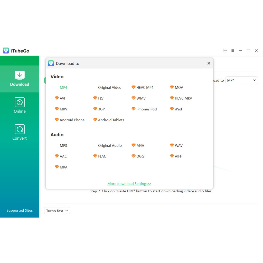
Task: Select the MOV video format
Action: coord(179,88)
